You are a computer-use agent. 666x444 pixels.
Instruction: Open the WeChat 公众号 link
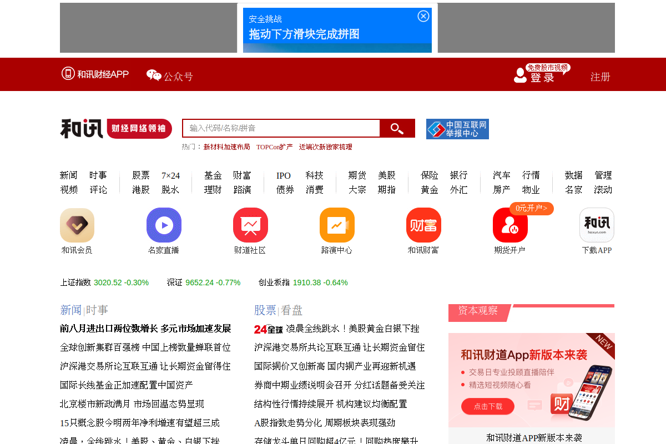[x=170, y=76]
